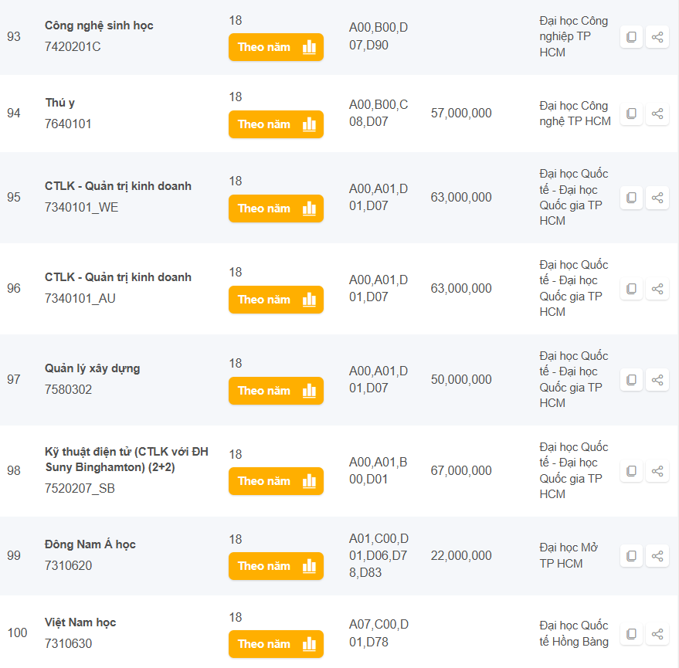Image resolution: width=679 pixels, height=668 pixels.
Task: Share the Quản lý xây dựng row
Action: pyautogui.click(x=657, y=380)
